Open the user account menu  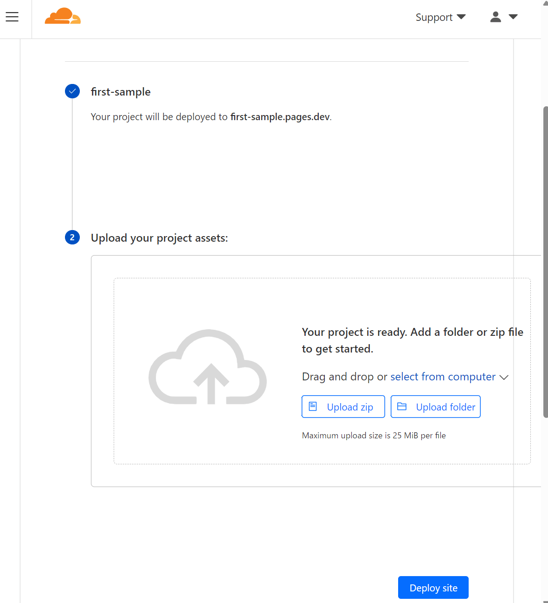pyautogui.click(x=503, y=17)
